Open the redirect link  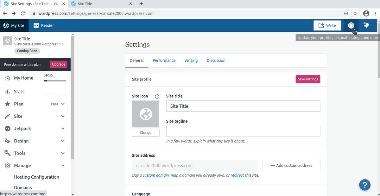[237, 175]
